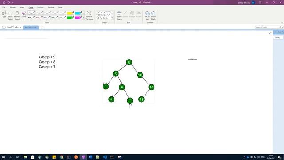This screenshot has height=160, width=284.
Task: Click the Delete button in the Edit group
Action: coord(125,15)
